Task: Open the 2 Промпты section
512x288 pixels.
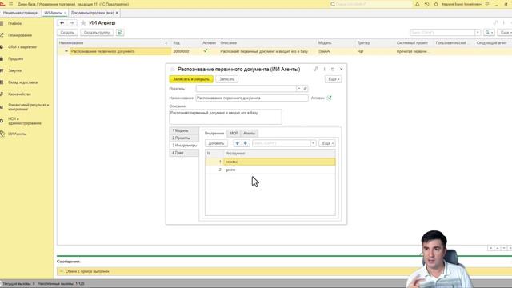Action: pos(184,138)
